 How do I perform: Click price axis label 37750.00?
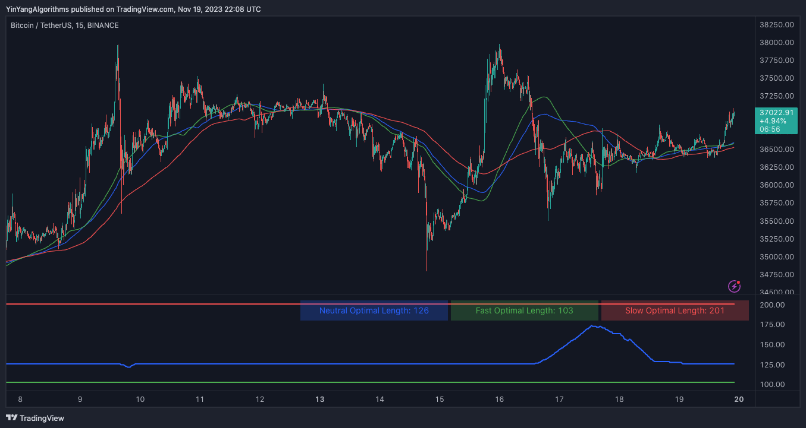pos(777,61)
